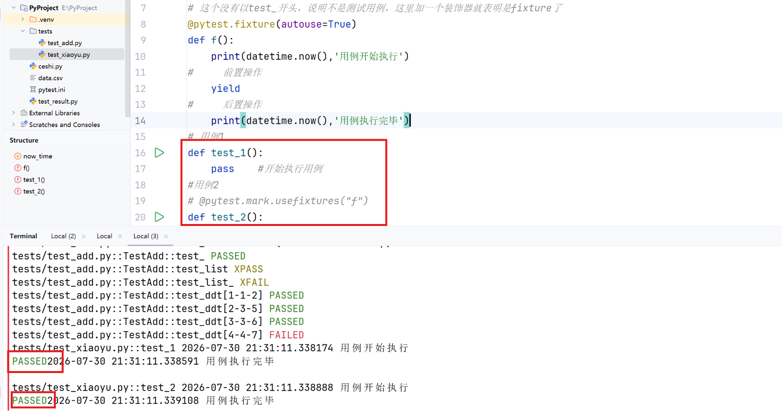Image resolution: width=782 pixels, height=411 pixels.
Task: Click the commented usefixtures line 19
Action: (278, 201)
